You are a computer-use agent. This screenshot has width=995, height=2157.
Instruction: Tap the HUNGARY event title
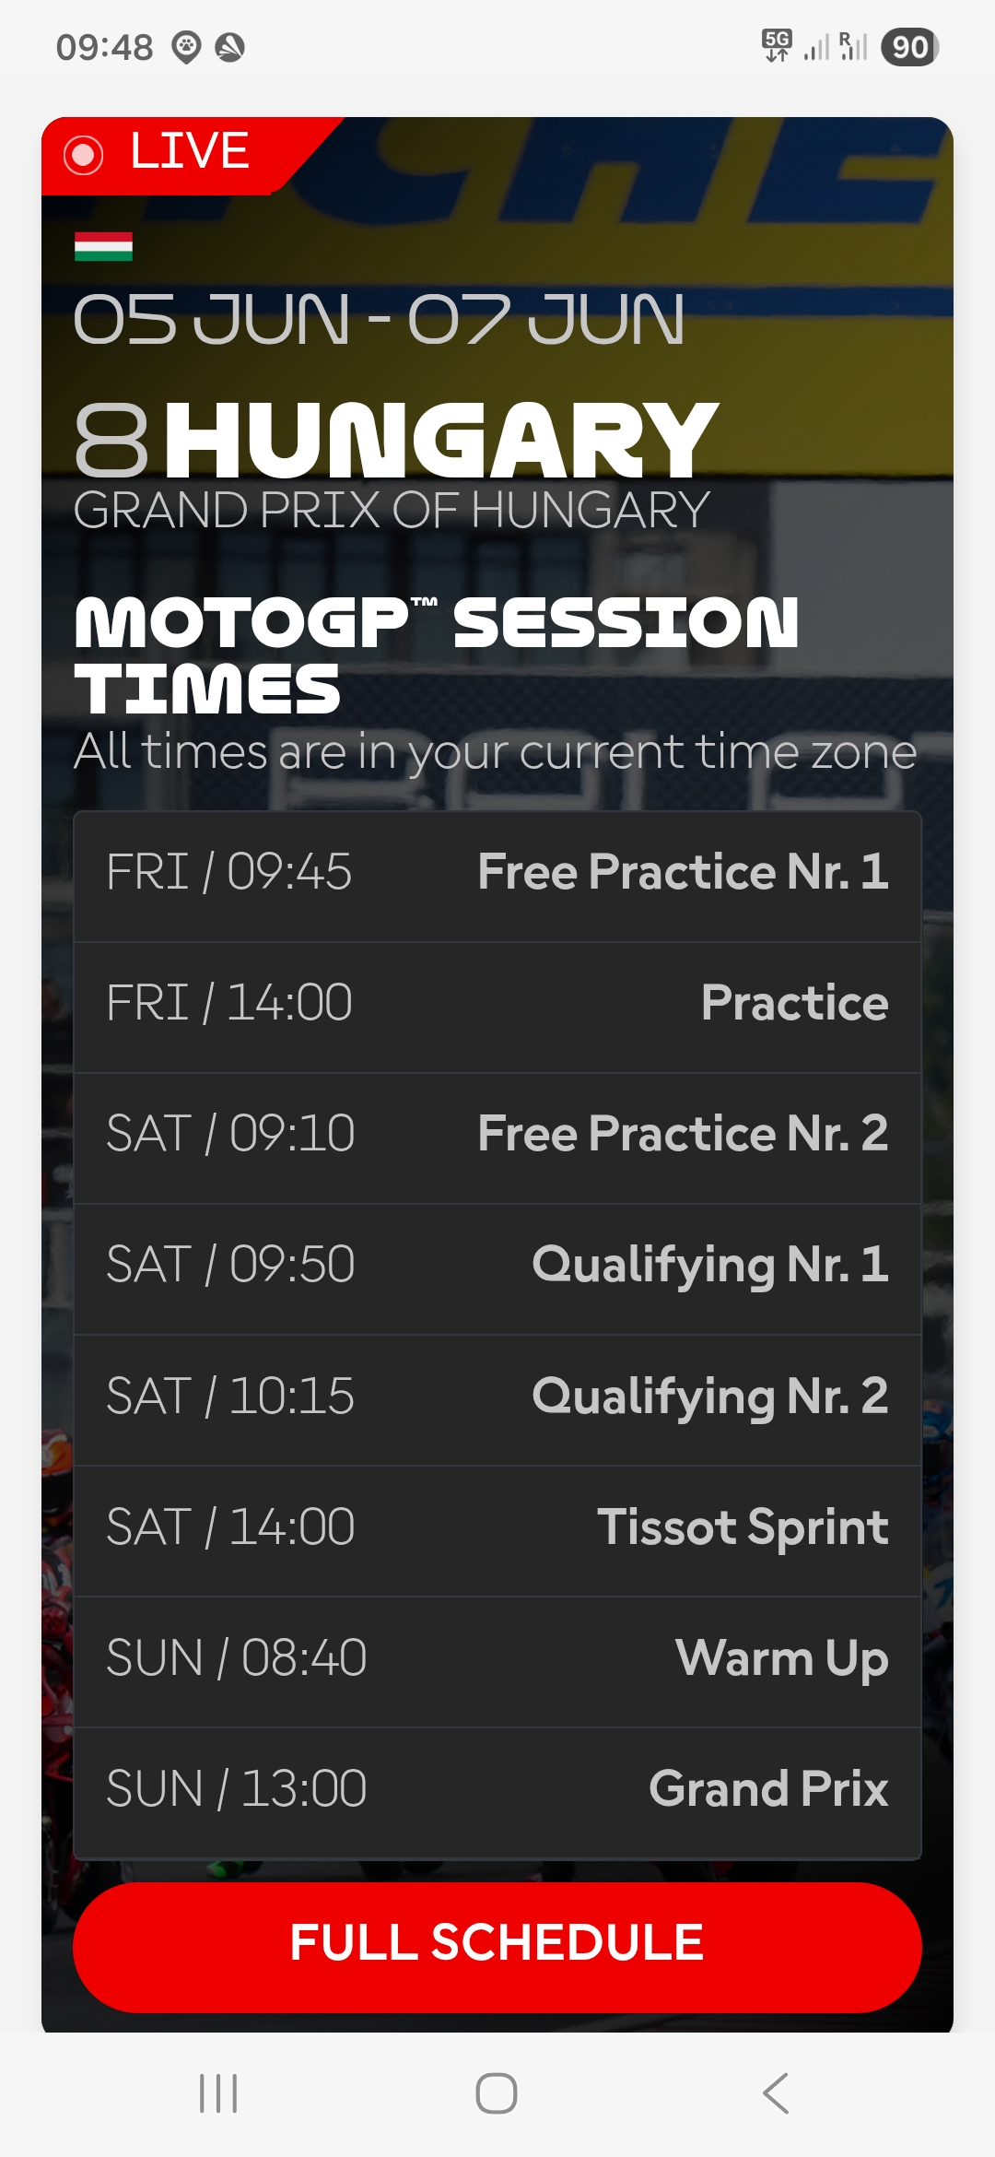point(440,441)
